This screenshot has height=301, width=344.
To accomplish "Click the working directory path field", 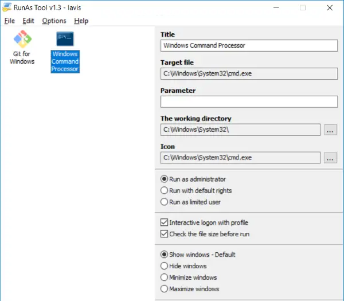I will (240, 130).
